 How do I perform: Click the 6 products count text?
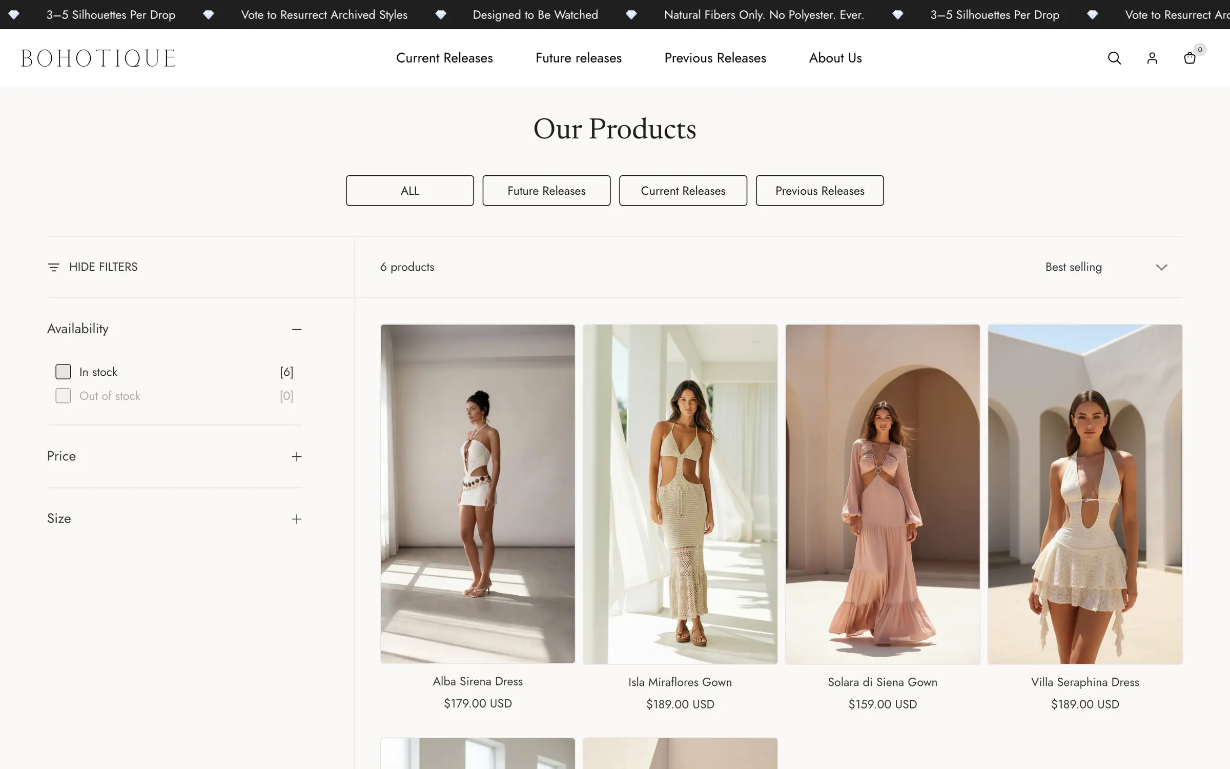[x=407, y=267]
